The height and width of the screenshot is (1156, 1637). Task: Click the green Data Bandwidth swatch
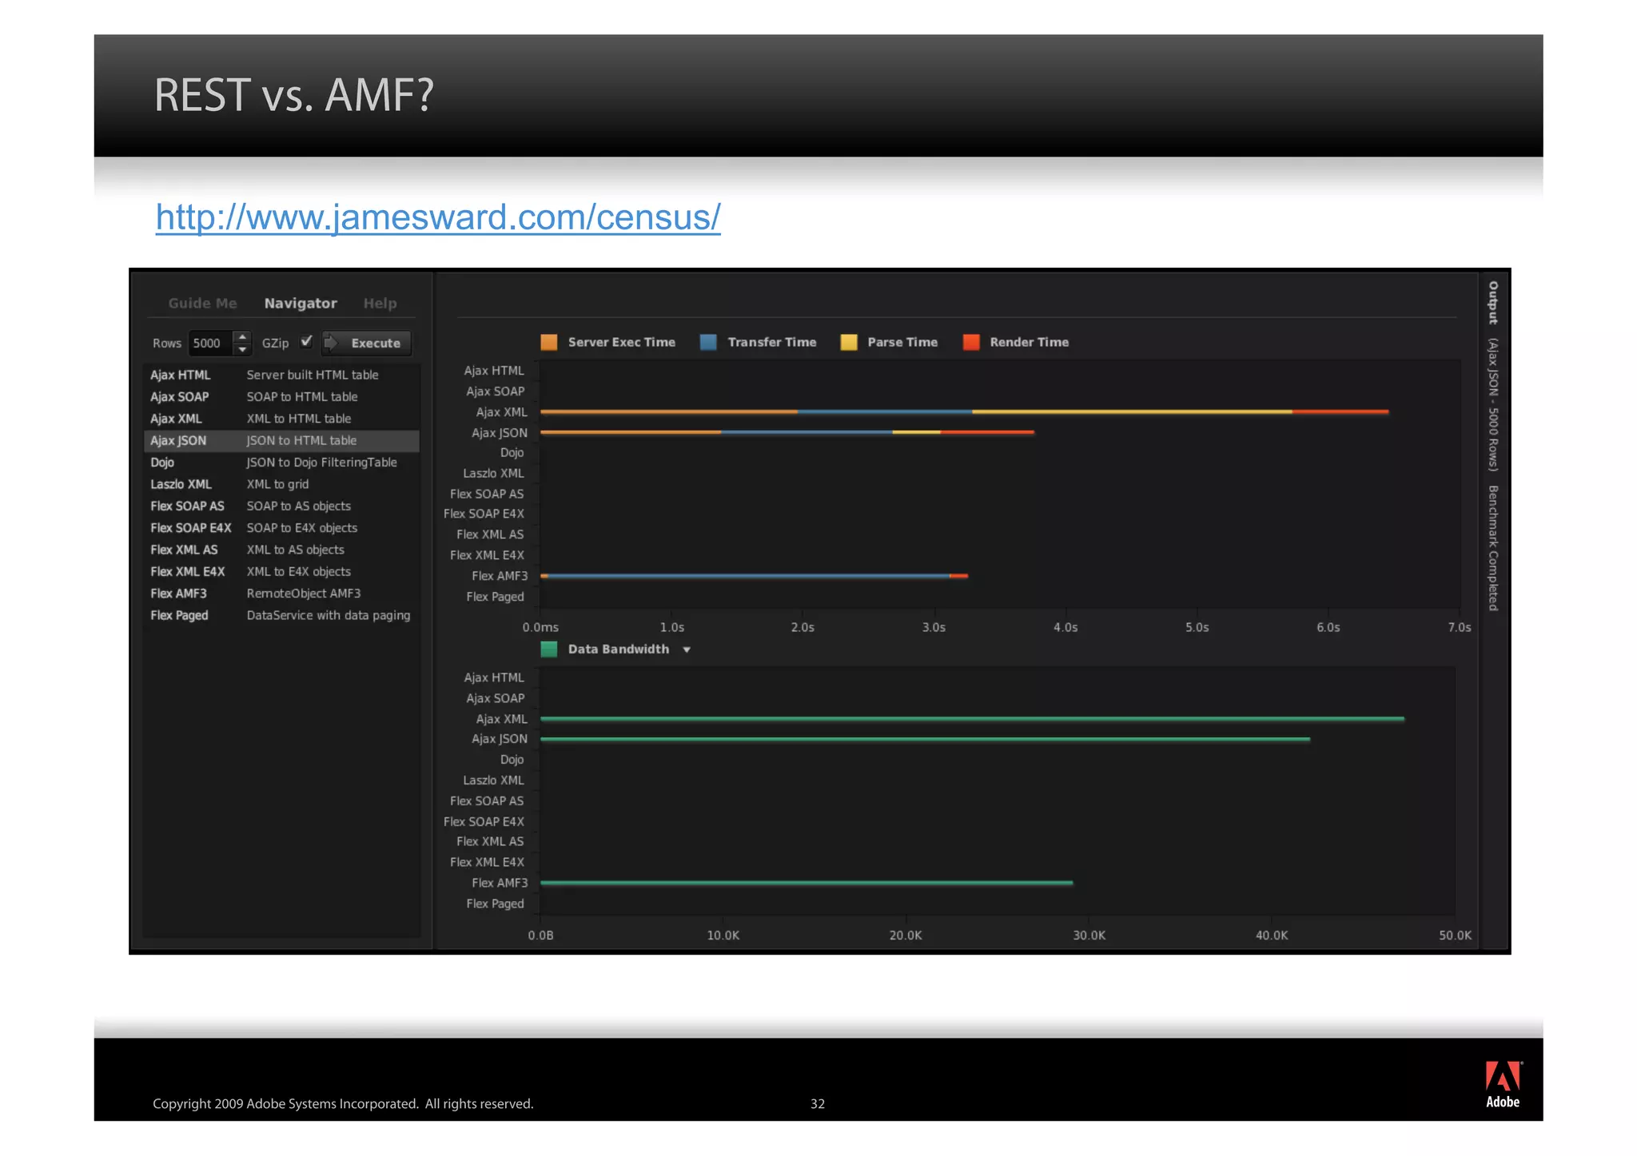[549, 650]
